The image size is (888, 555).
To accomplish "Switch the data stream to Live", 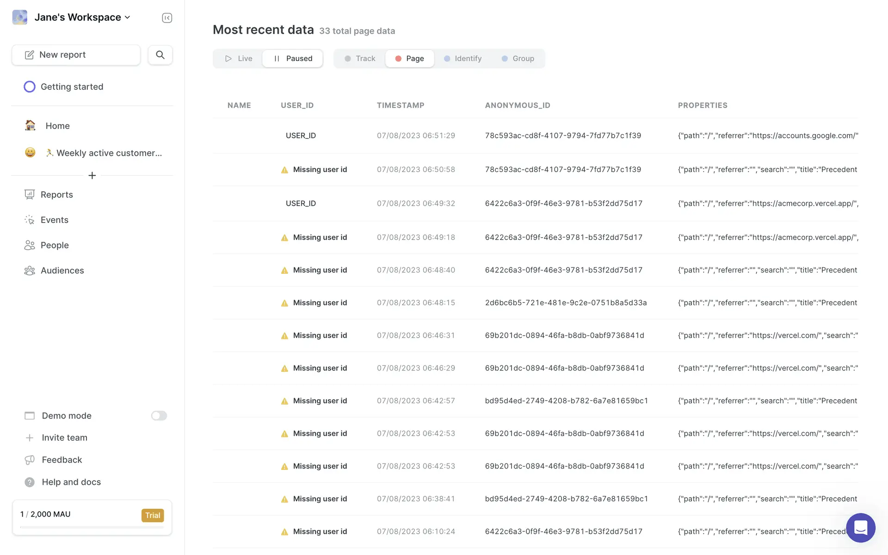I will pyautogui.click(x=239, y=59).
